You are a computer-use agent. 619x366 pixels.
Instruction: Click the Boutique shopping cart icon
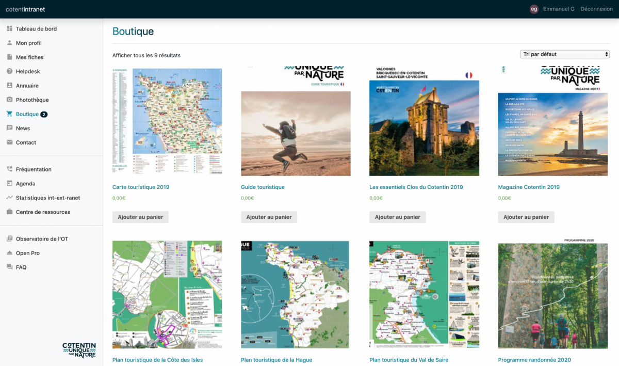(10, 114)
